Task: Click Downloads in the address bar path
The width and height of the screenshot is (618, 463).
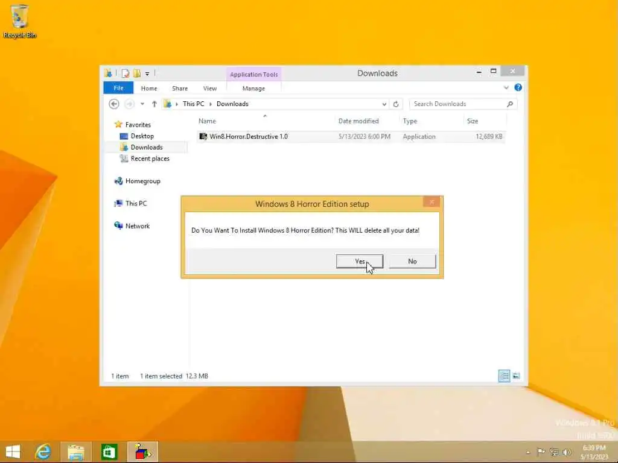Action: 232,104
